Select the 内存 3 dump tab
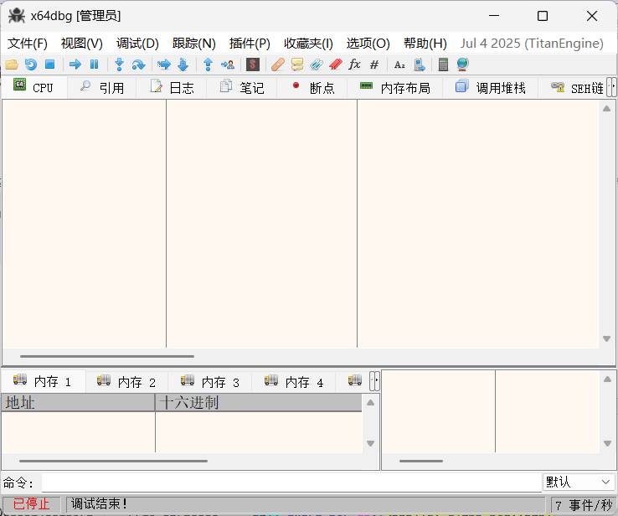Screen dimensions: 618x516 tap(210, 382)
